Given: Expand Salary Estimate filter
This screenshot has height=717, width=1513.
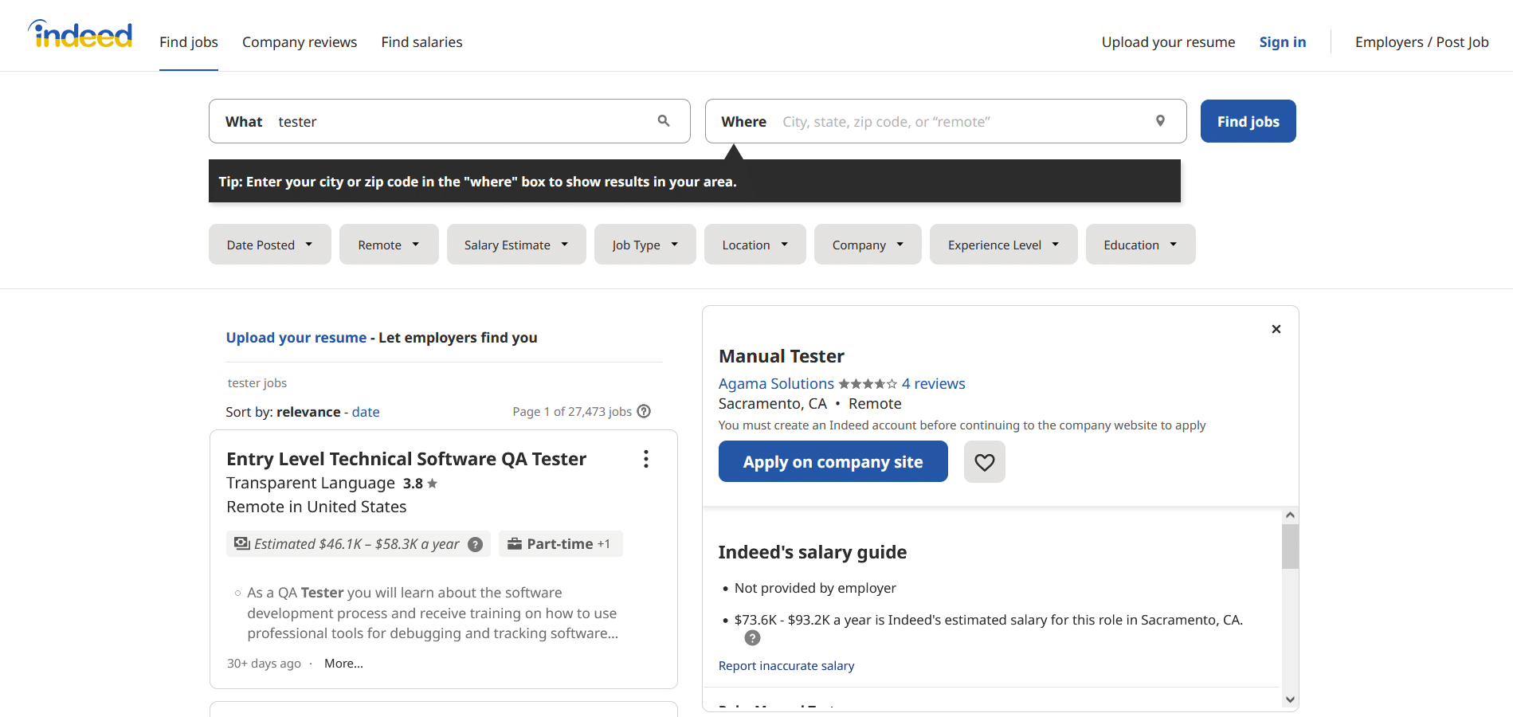Looking at the screenshot, I should (x=516, y=245).
